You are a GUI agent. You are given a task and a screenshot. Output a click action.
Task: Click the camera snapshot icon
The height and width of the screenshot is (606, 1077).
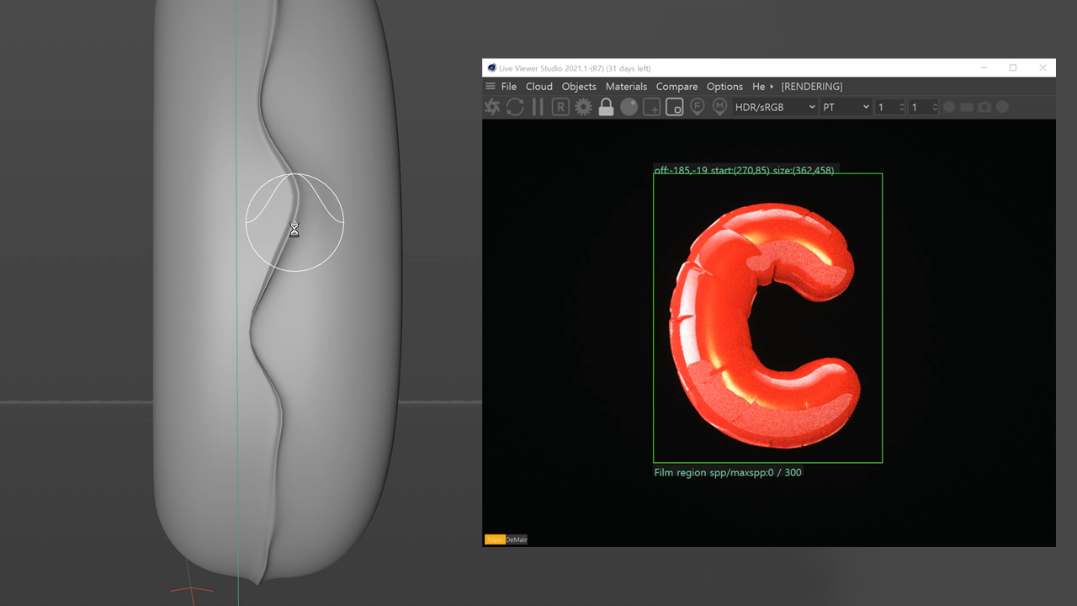click(984, 107)
